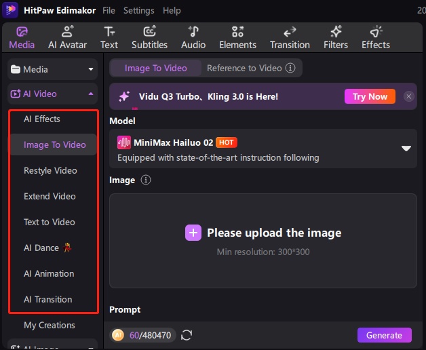Select Extend Video in sidebar

(x=50, y=196)
